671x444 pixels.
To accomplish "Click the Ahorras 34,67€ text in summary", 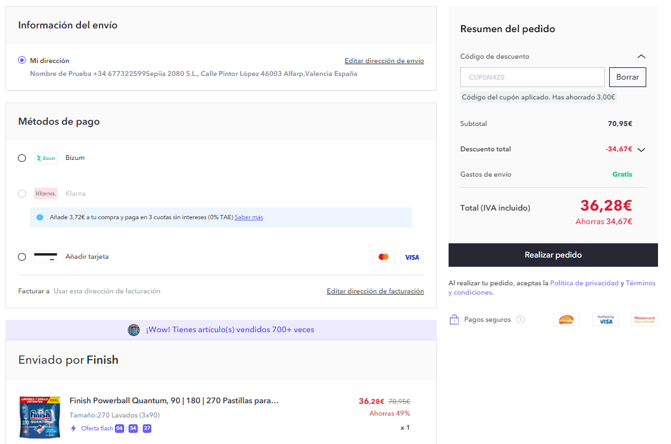I will [604, 222].
